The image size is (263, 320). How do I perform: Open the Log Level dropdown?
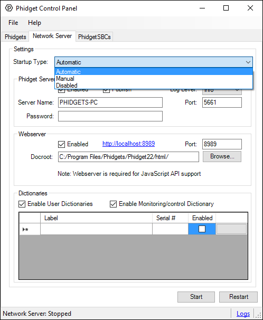pyautogui.click(x=222, y=92)
